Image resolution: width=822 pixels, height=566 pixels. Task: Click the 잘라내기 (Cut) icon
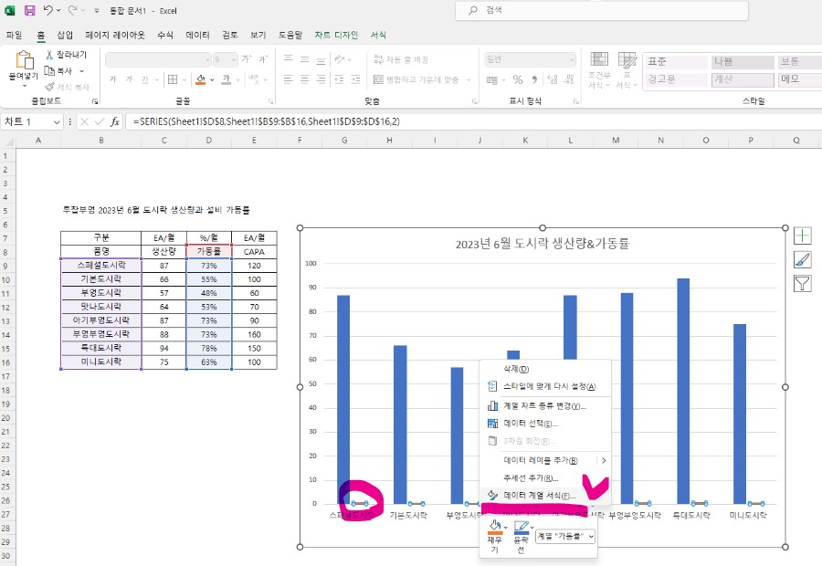pyautogui.click(x=50, y=55)
